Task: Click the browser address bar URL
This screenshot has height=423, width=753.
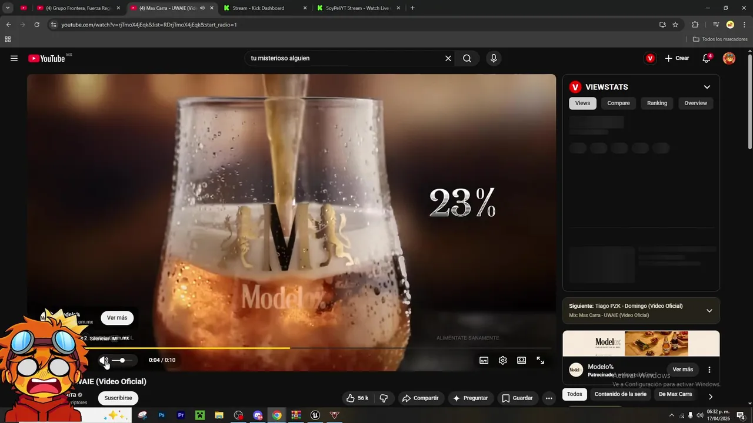Action: pos(149,25)
